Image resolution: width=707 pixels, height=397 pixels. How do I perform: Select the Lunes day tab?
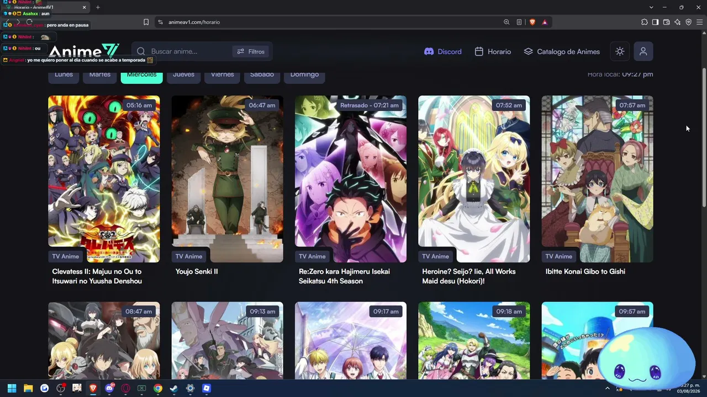click(x=64, y=75)
